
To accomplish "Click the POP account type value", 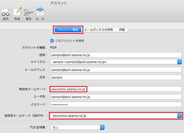I will click(x=53, y=48).
